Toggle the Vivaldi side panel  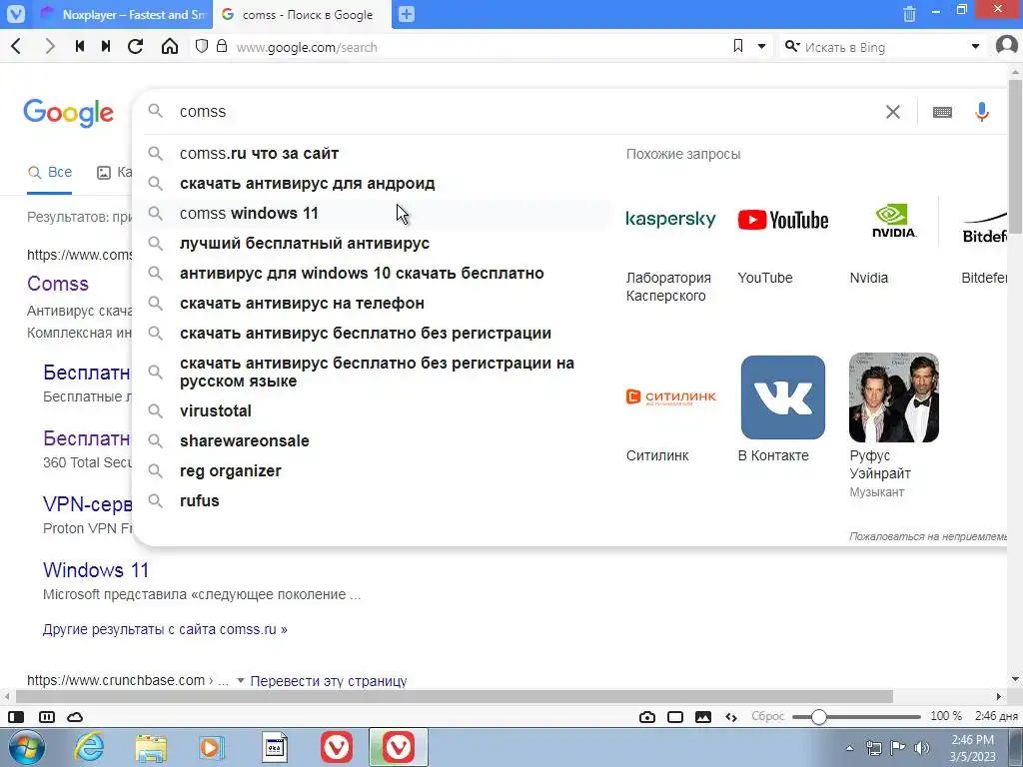click(x=16, y=717)
